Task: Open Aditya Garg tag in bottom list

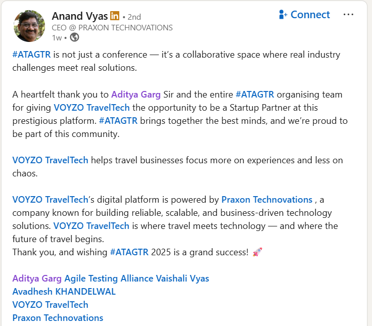Action: coord(37,278)
